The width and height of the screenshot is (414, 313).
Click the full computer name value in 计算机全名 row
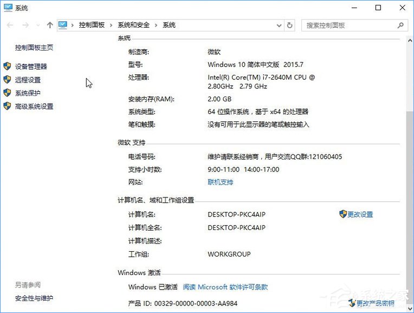click(x=237, y=228)
